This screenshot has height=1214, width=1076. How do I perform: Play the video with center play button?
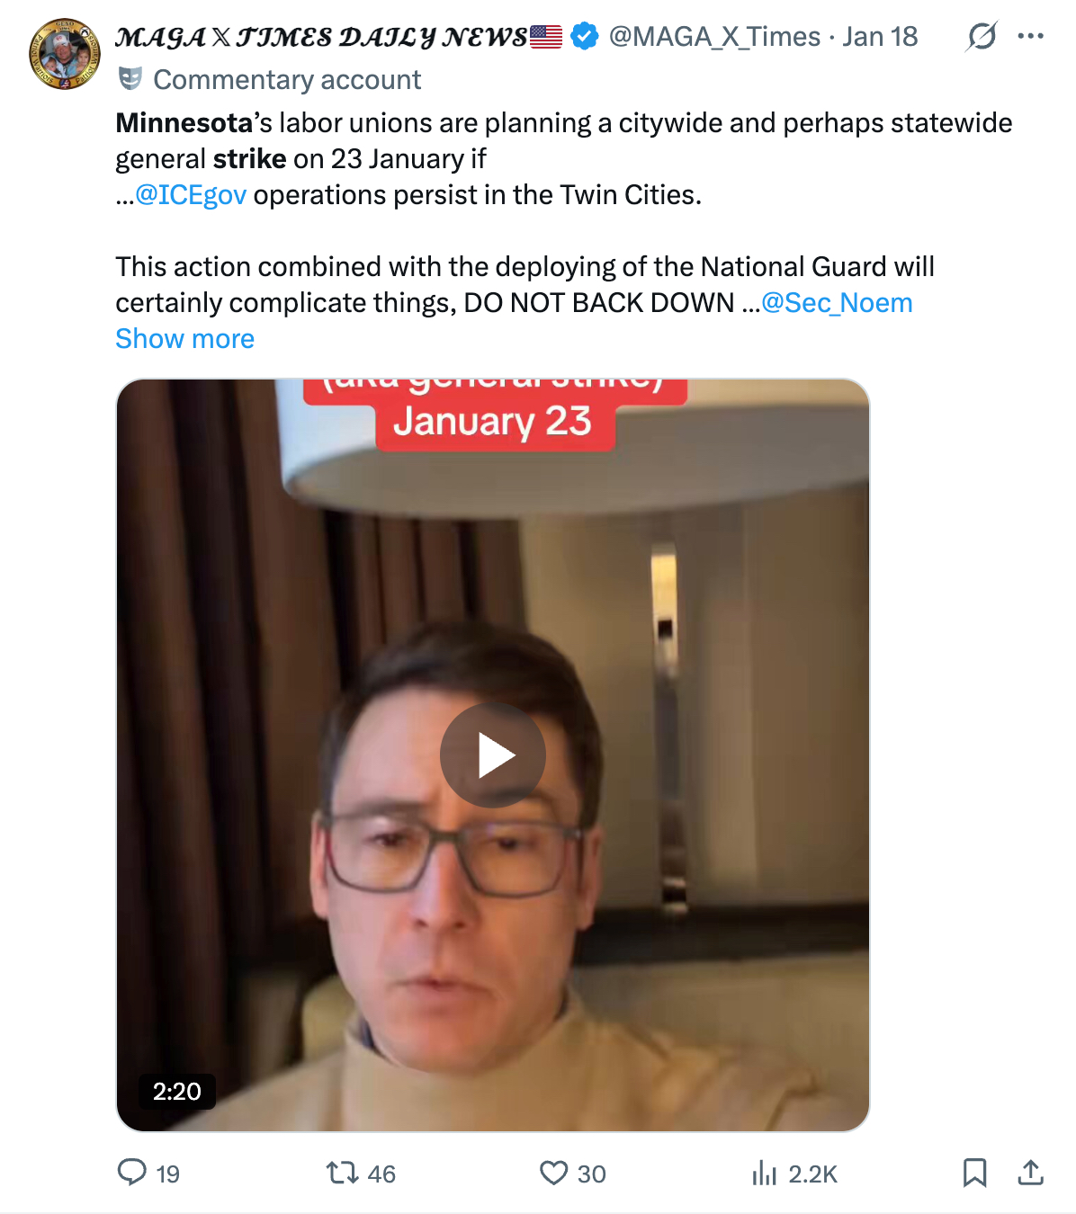point(492,754)
